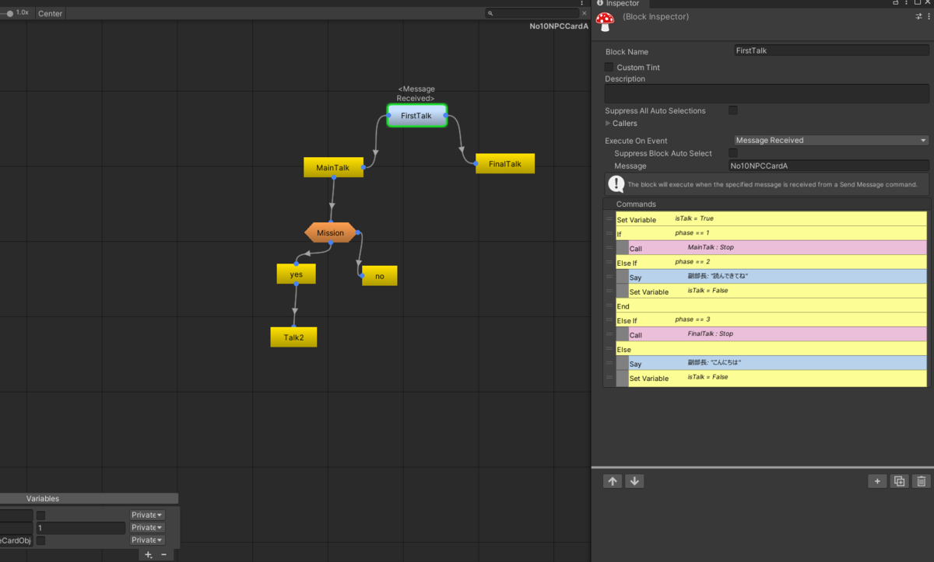Viewport: 934px width, 562px height.
Task: Select the 'Else If phase == 3' command
Action: (771, 320)
